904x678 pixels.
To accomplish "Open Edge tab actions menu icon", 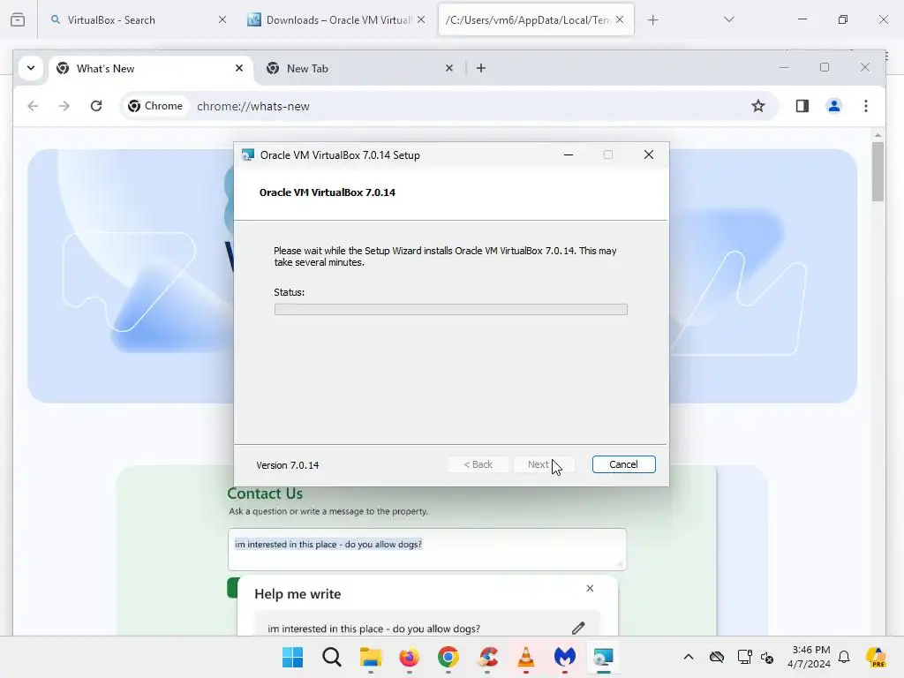I will [x=18, y=20].
